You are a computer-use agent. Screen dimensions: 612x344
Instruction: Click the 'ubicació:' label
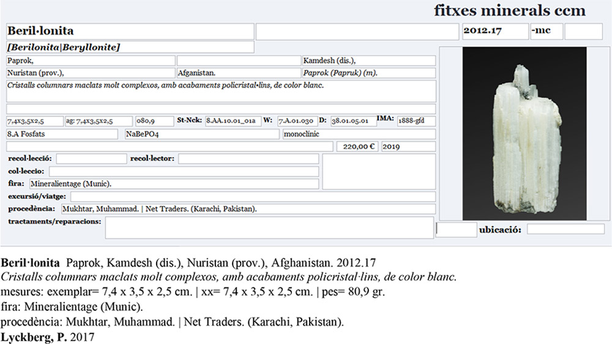click(x=500, y=230)
